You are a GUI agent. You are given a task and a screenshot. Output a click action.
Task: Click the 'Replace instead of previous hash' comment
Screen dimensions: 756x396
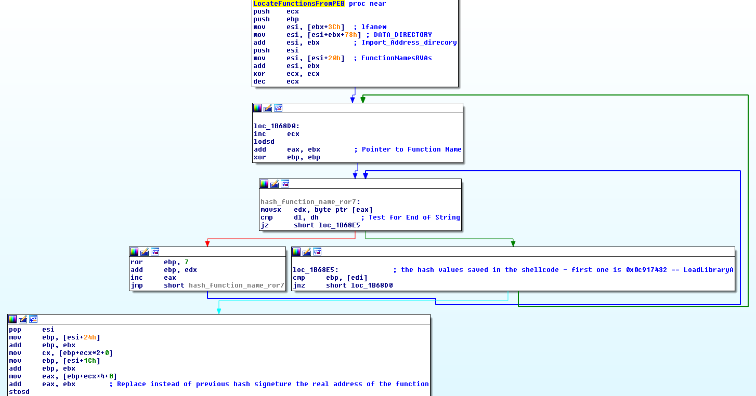pyautogui.click(x=269, y=384)
